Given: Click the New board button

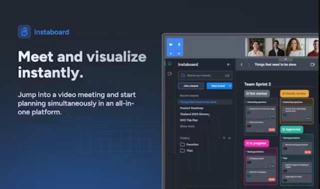Looking at the screenshot, I should click(218, 86).
